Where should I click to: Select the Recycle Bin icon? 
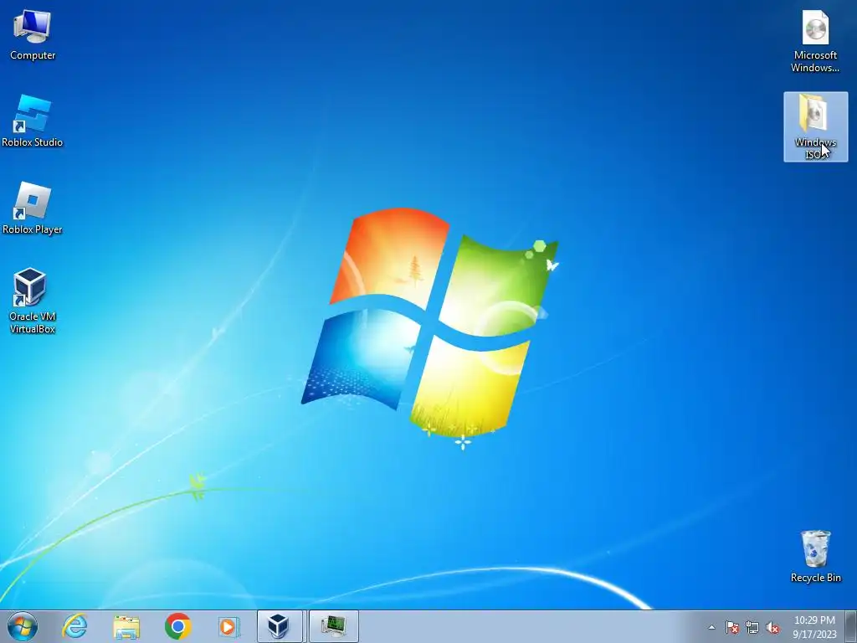coord(815,557)
